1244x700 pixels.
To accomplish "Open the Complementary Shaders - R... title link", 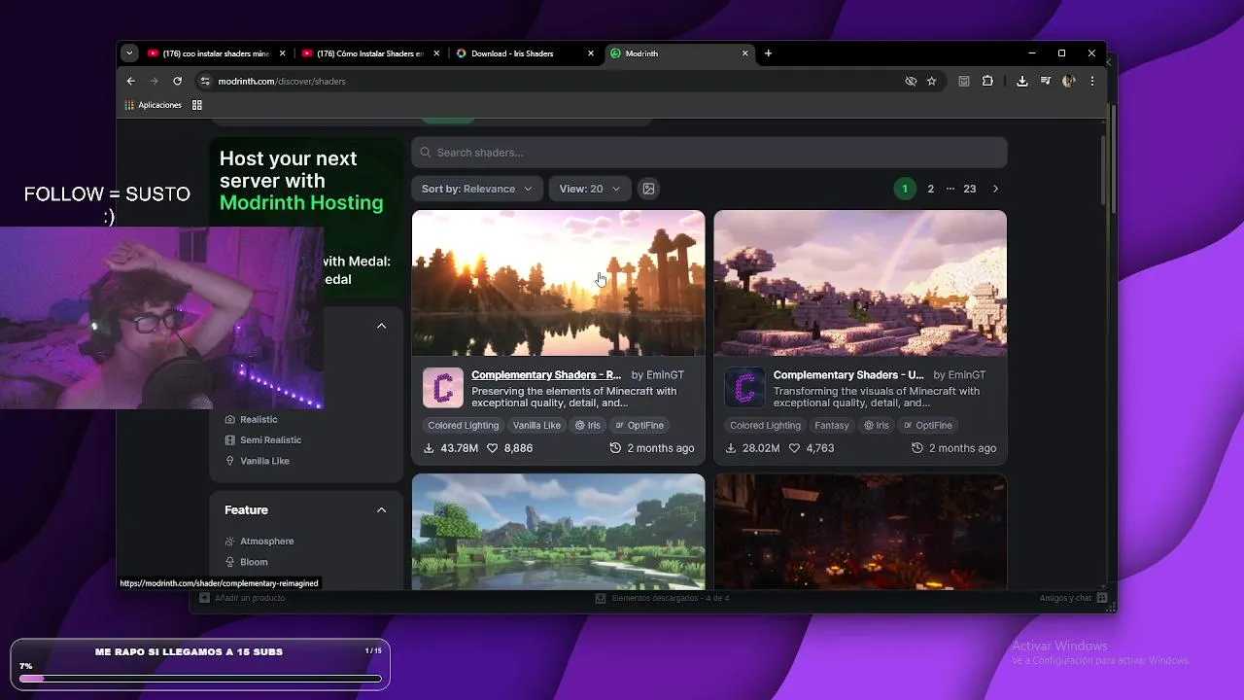I will pyautogui.click(x=546, y=375).
